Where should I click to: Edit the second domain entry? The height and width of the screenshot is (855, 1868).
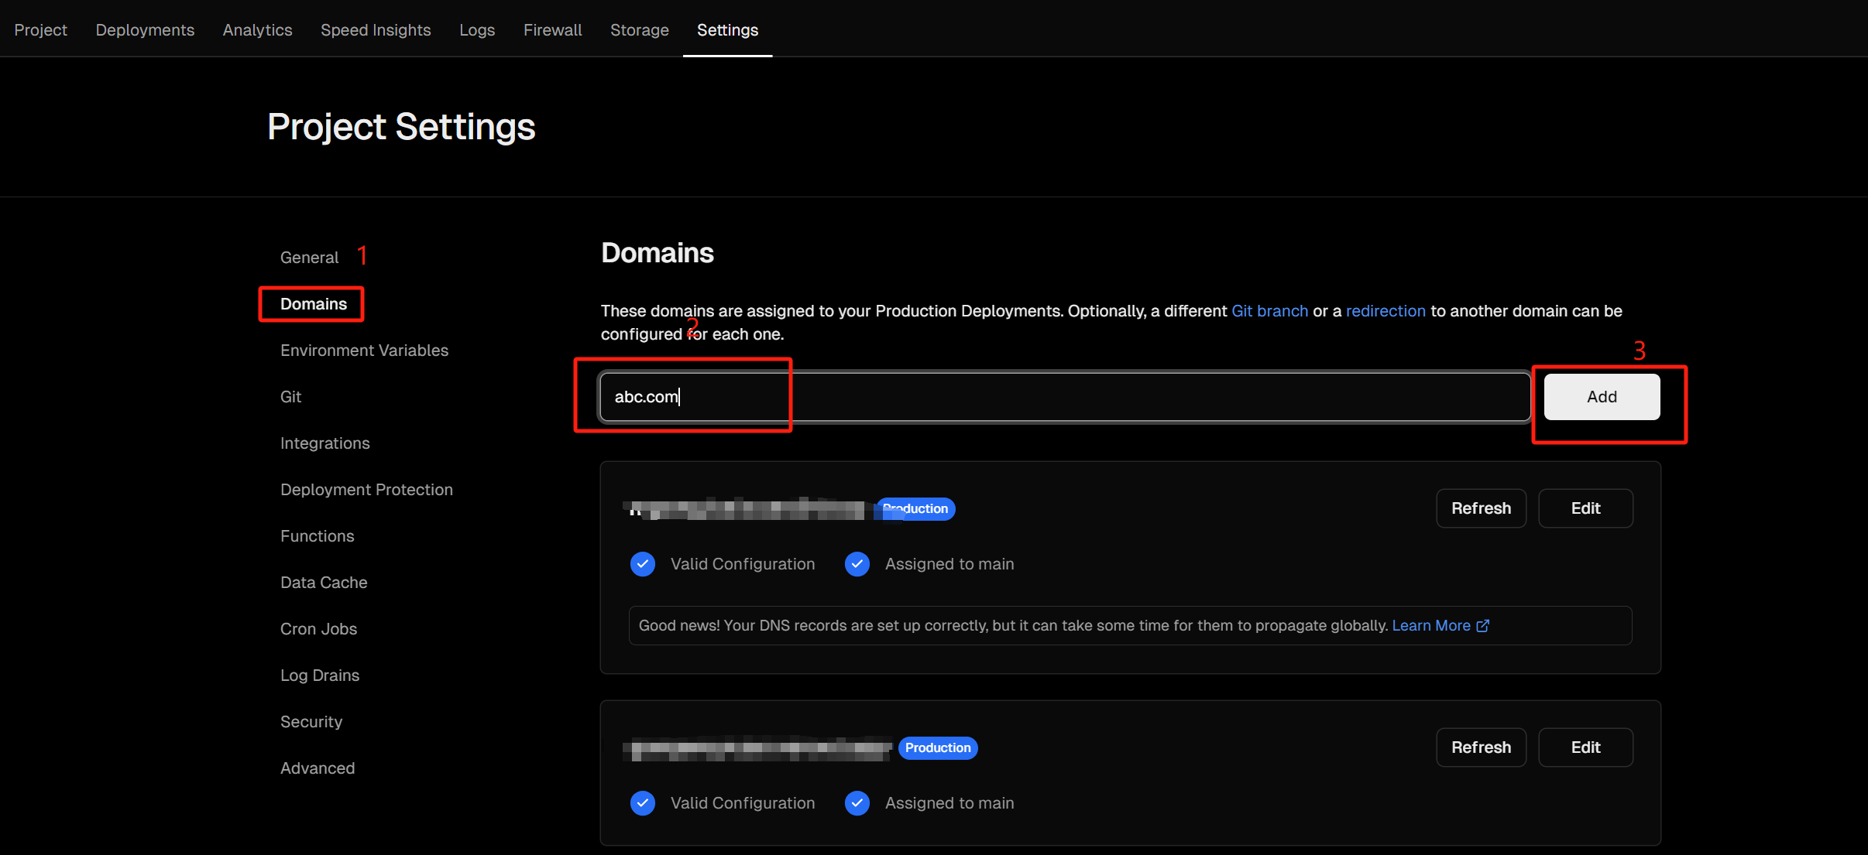[1585, 747]
